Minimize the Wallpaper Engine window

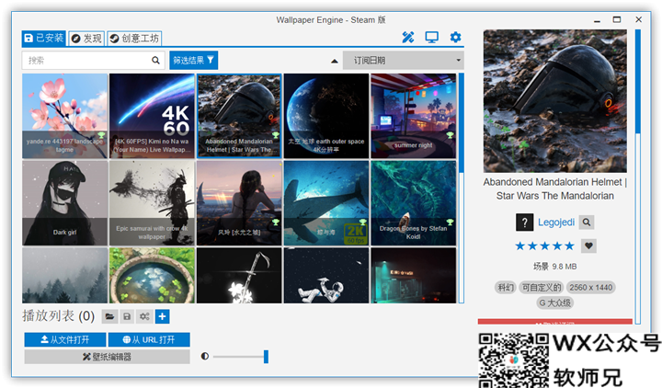(597, 20)
